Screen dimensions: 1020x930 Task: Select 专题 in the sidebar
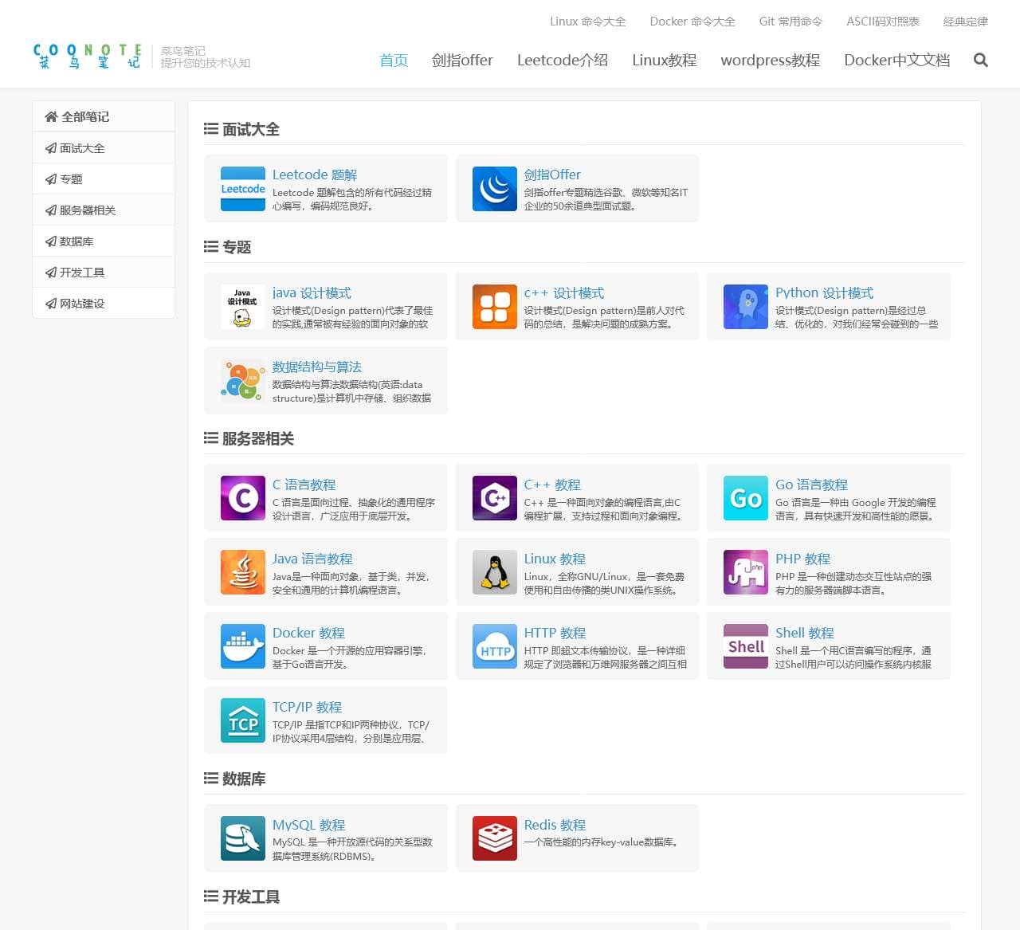pyautogui.click(x=104, y=179)
